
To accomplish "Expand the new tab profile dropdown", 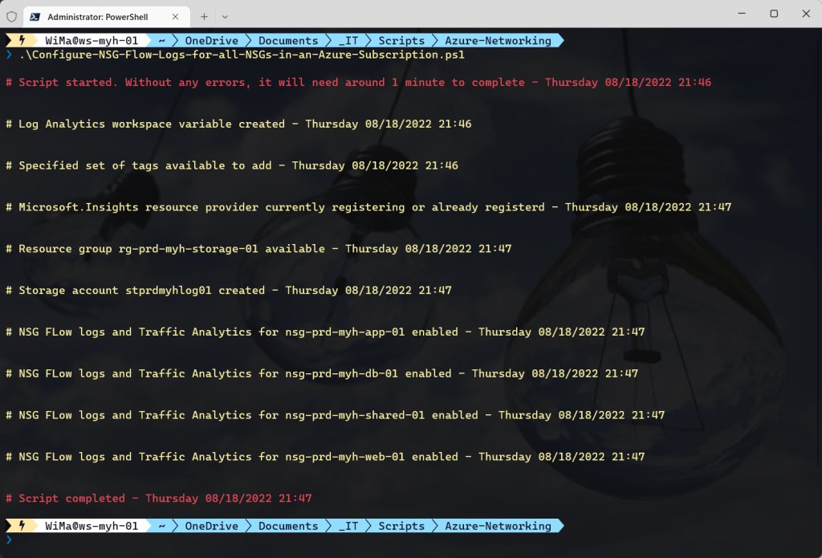I will point(225,15).
